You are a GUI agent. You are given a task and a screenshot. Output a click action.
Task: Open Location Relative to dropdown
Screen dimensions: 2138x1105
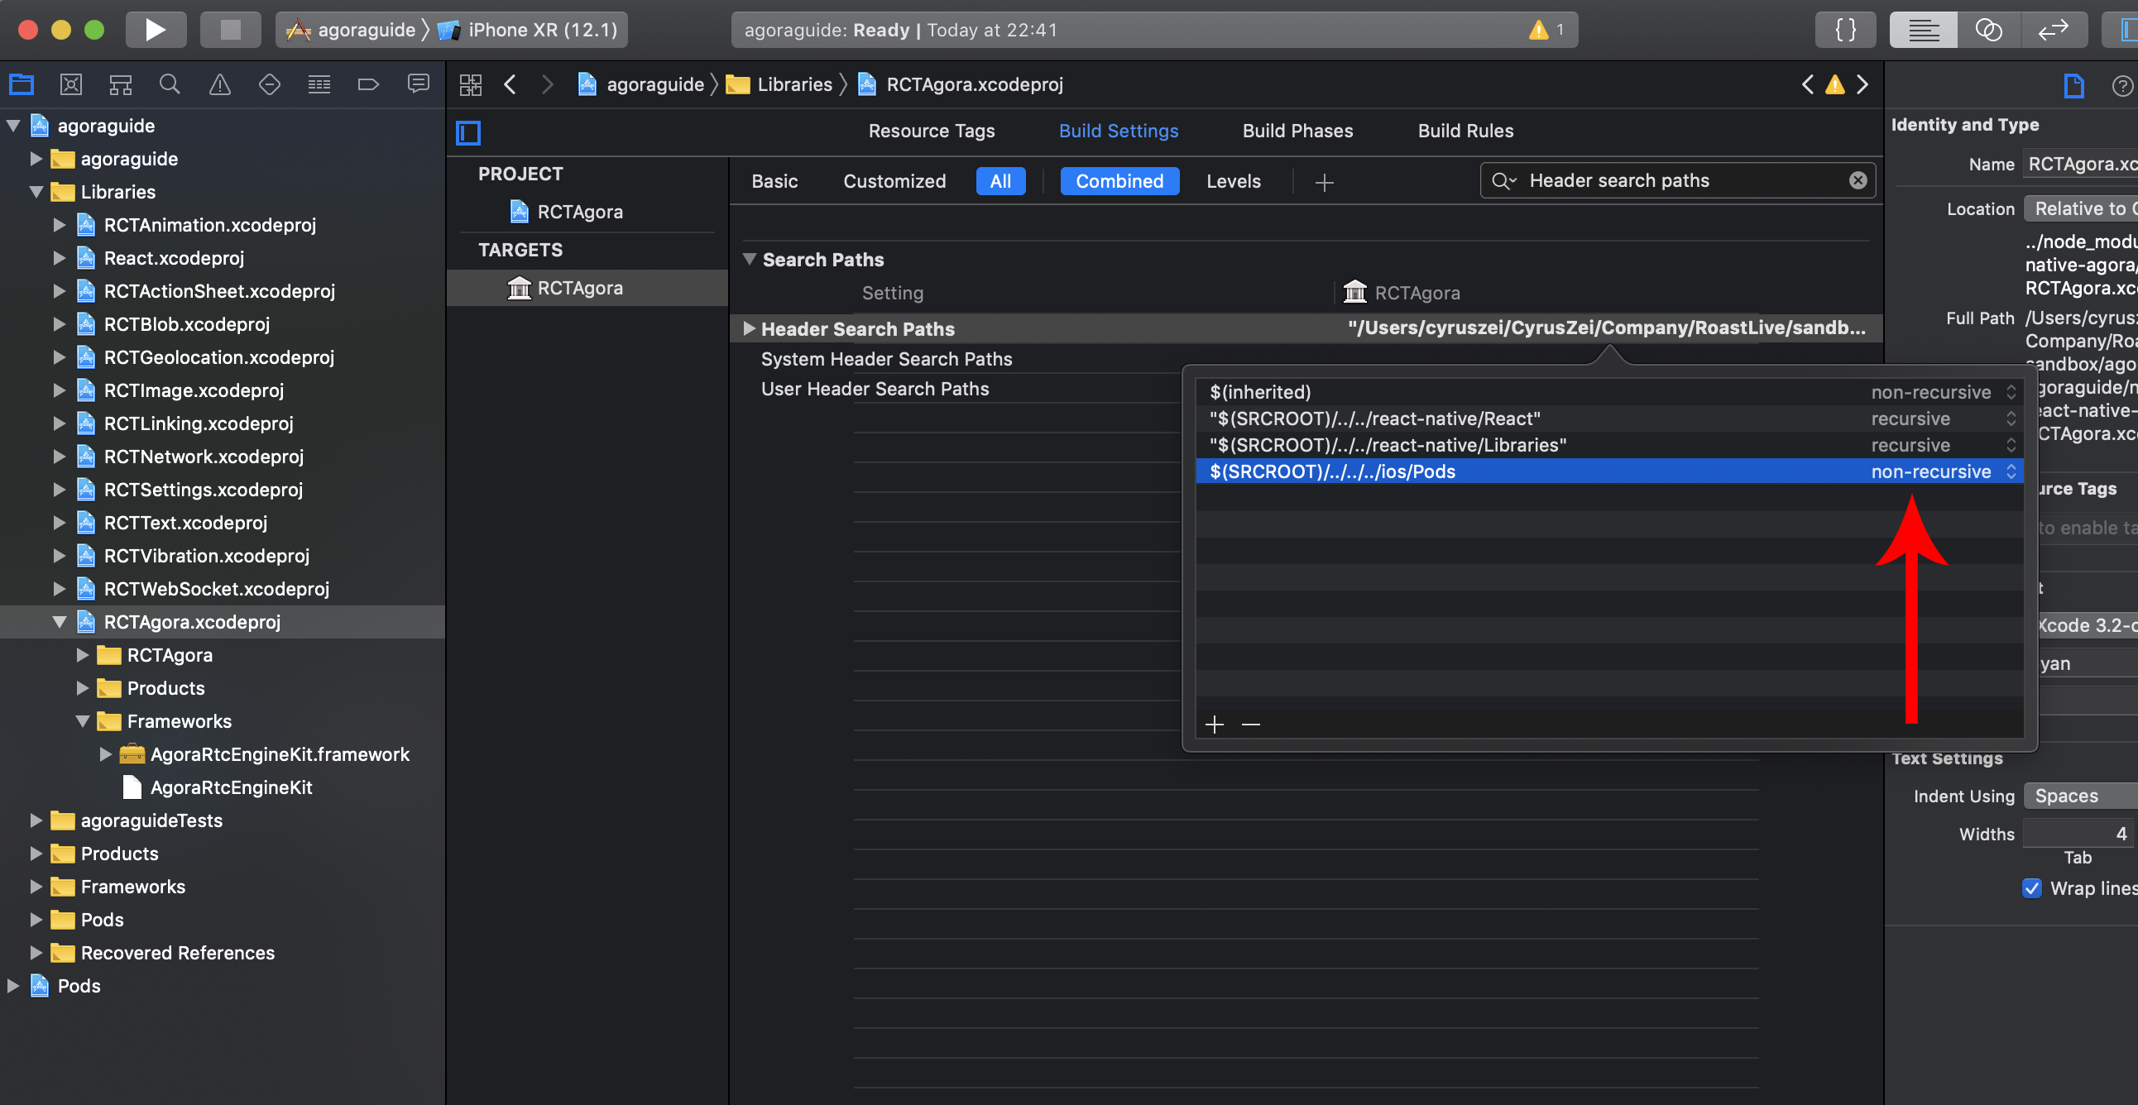click(x=2080, y=208)
